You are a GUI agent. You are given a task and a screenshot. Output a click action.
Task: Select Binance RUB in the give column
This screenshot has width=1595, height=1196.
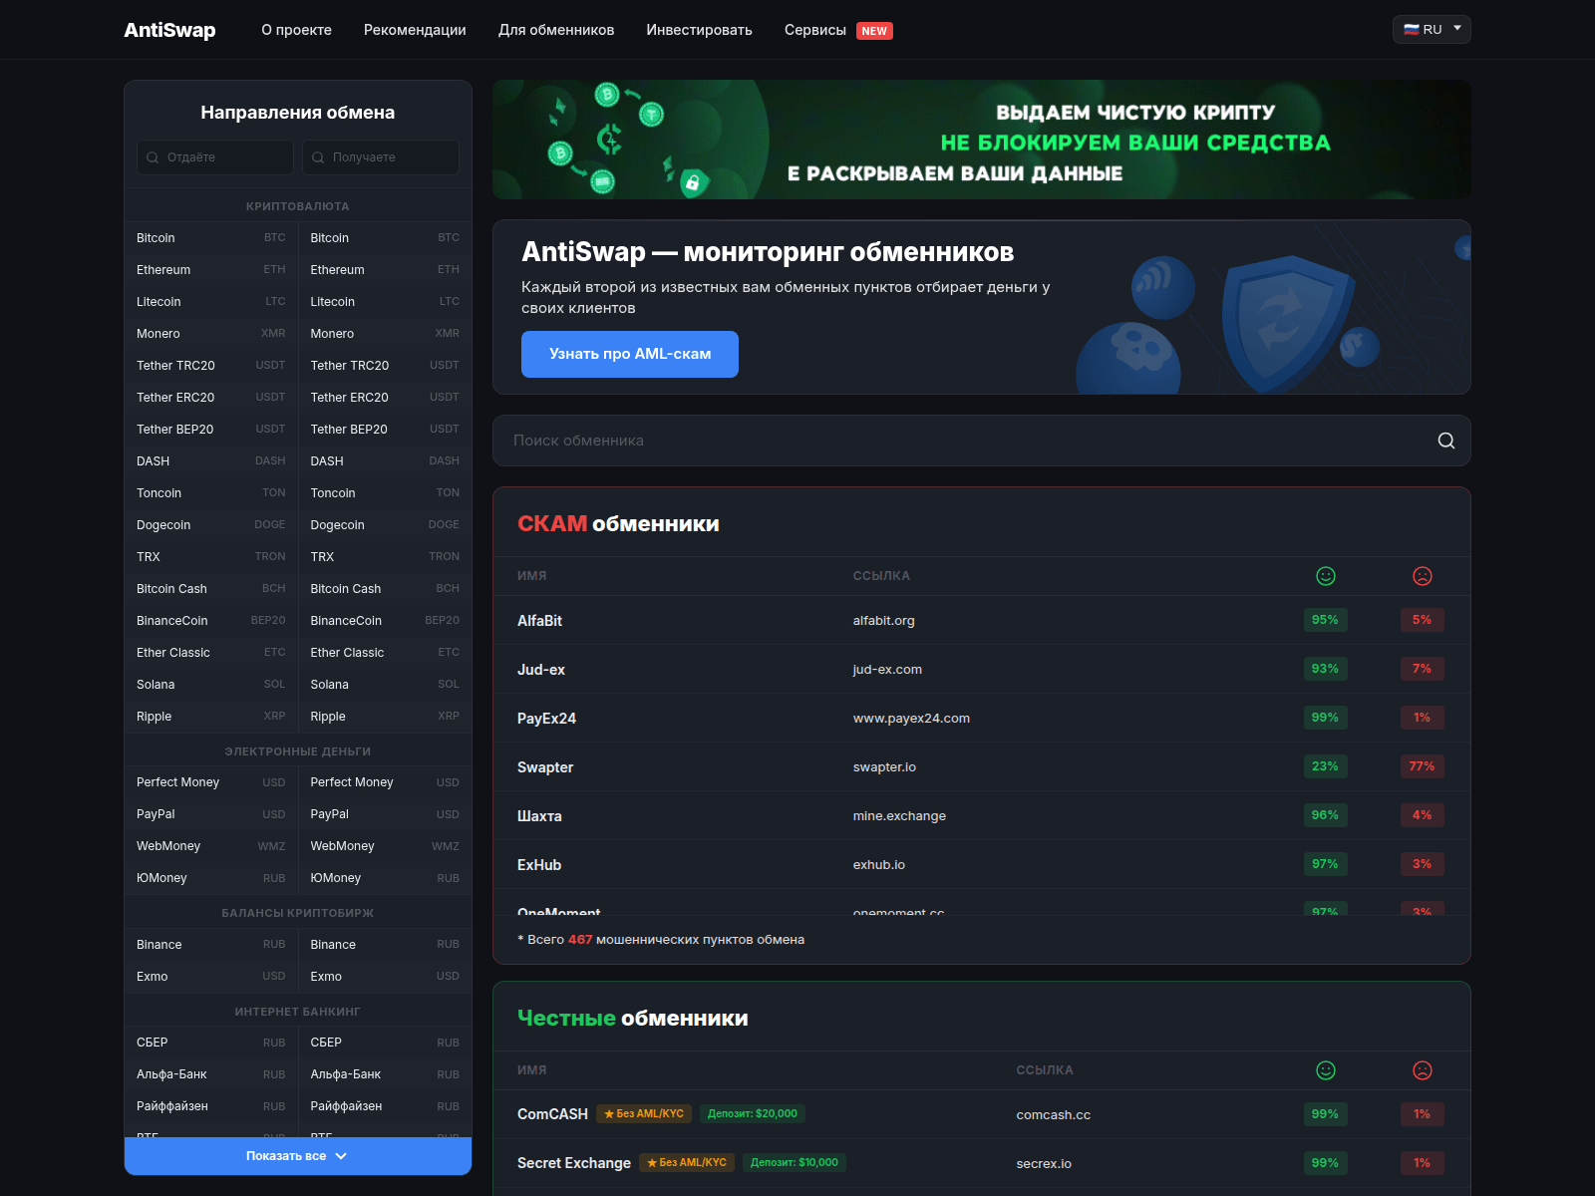click(x=211, y=945)
